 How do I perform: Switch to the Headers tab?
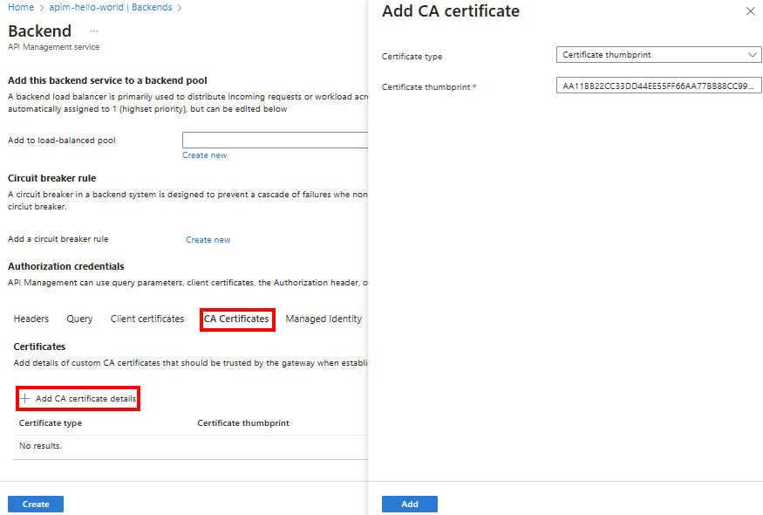pyautogui.click(x=31, y=319)
